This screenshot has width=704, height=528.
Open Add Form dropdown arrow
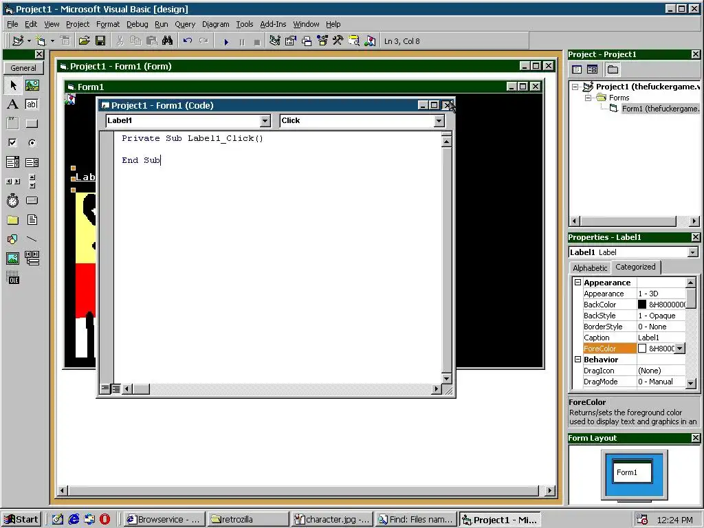[52, 41]
